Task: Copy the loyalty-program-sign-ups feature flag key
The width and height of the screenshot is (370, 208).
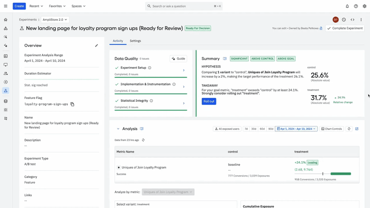Action: click(x=73, y=104)
